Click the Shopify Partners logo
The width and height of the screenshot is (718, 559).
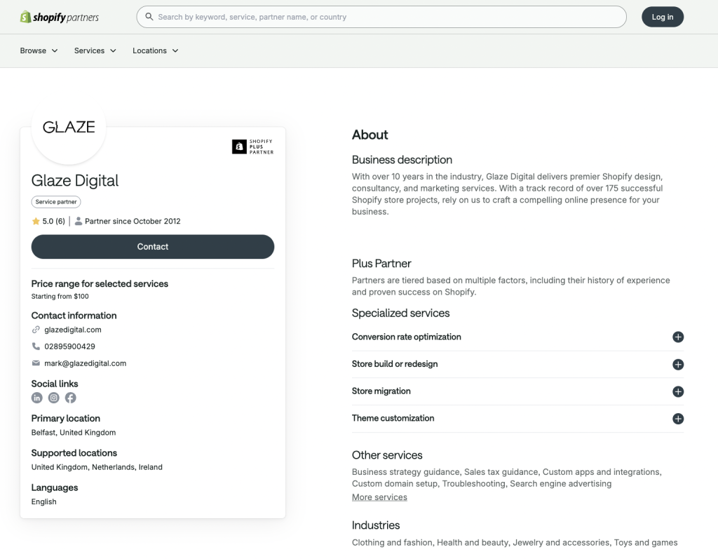tap(60, 17)
